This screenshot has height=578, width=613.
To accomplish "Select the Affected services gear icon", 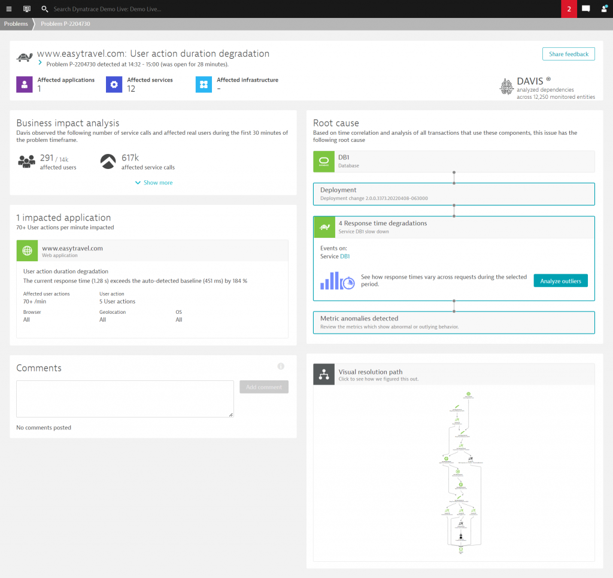I will pyautogui.click(x=114, y=84).
